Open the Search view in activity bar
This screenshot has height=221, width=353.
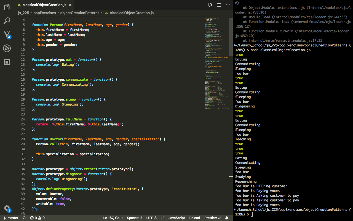click(7, 21)
